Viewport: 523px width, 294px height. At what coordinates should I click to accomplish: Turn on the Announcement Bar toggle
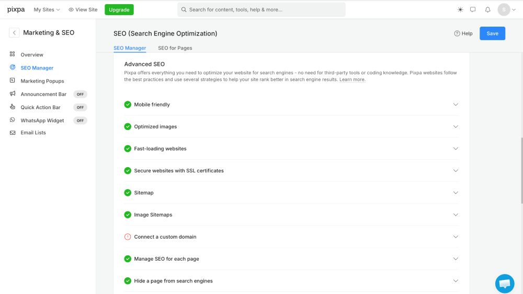point(80,95)
